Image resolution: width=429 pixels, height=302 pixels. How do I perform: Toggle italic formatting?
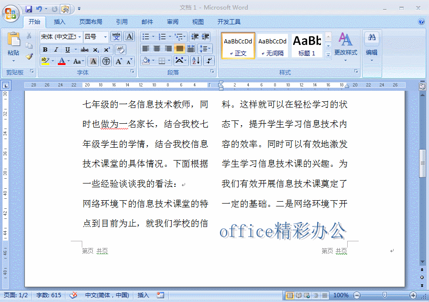point(56,50)
